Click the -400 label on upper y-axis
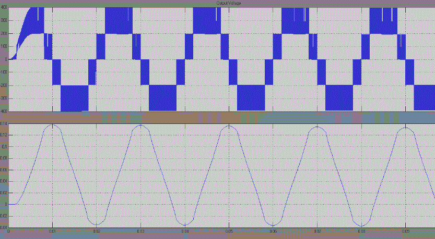Image resolution: width=435 pixels, height=239 pixels. (3, 111)
